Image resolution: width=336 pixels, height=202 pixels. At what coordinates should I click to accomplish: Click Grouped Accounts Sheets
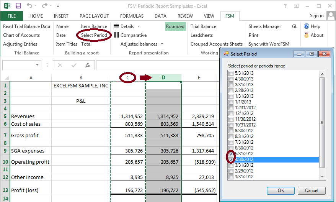[x=217, y=44]
